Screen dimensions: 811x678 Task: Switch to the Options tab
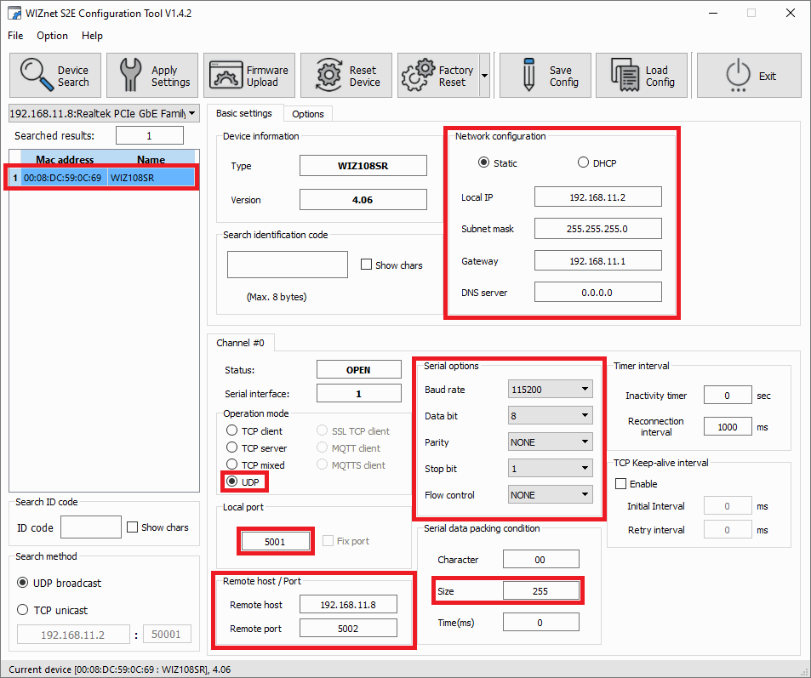click(x=307, y=114)
